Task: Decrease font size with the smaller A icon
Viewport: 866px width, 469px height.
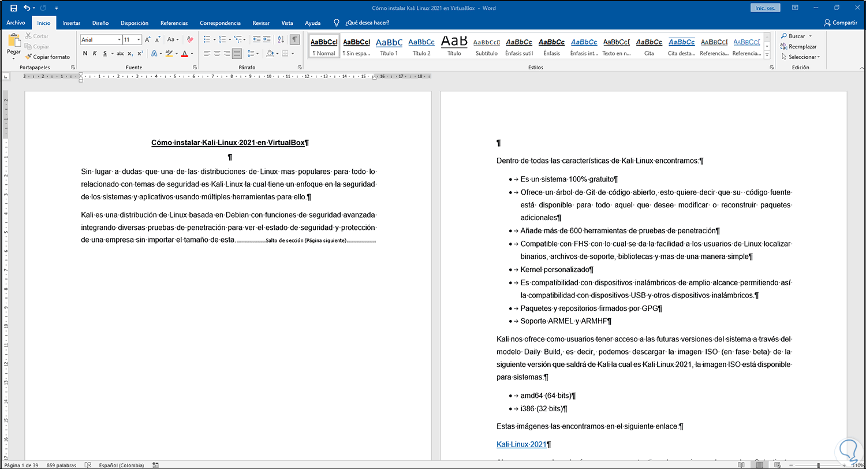Action: click(x=158, y=40)
